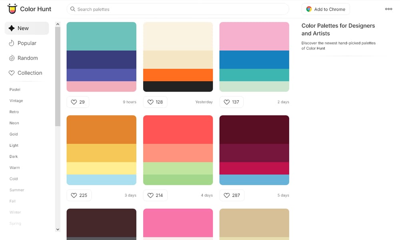Screen dimensions: 400x240
Task: Click the Add to Chrome button
Action: (325, 8)
